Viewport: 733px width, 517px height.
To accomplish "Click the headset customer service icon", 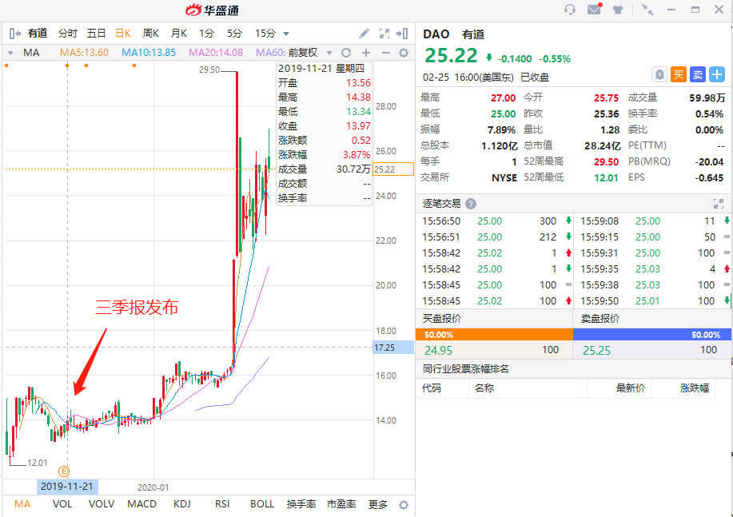I will (x=569, y=10).
